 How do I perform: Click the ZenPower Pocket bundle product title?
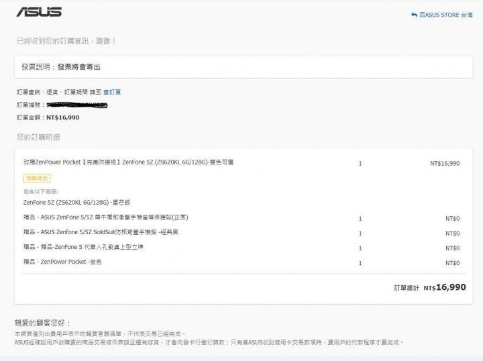[128, 162]
